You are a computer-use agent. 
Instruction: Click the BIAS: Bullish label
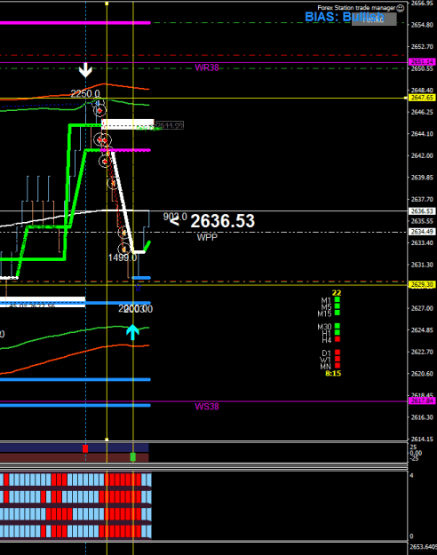(345, 17)
